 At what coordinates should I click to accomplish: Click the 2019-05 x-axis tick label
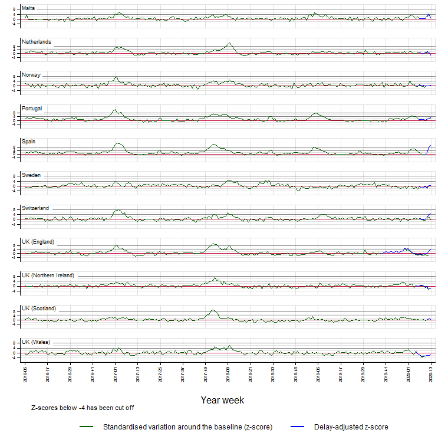(x=318, y=375)
